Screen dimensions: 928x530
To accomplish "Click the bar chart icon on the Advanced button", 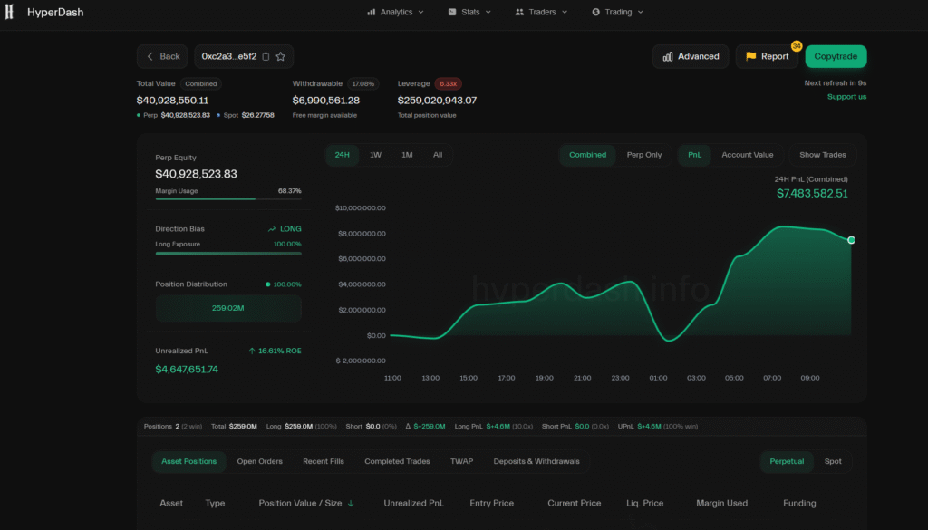I will tap(668, 56).
